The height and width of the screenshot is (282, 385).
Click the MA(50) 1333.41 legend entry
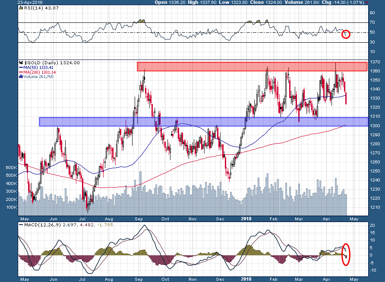[38, 67]
